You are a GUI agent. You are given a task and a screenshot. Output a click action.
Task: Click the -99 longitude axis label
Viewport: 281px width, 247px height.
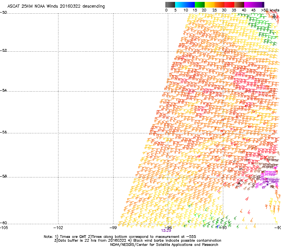(113, 228)
